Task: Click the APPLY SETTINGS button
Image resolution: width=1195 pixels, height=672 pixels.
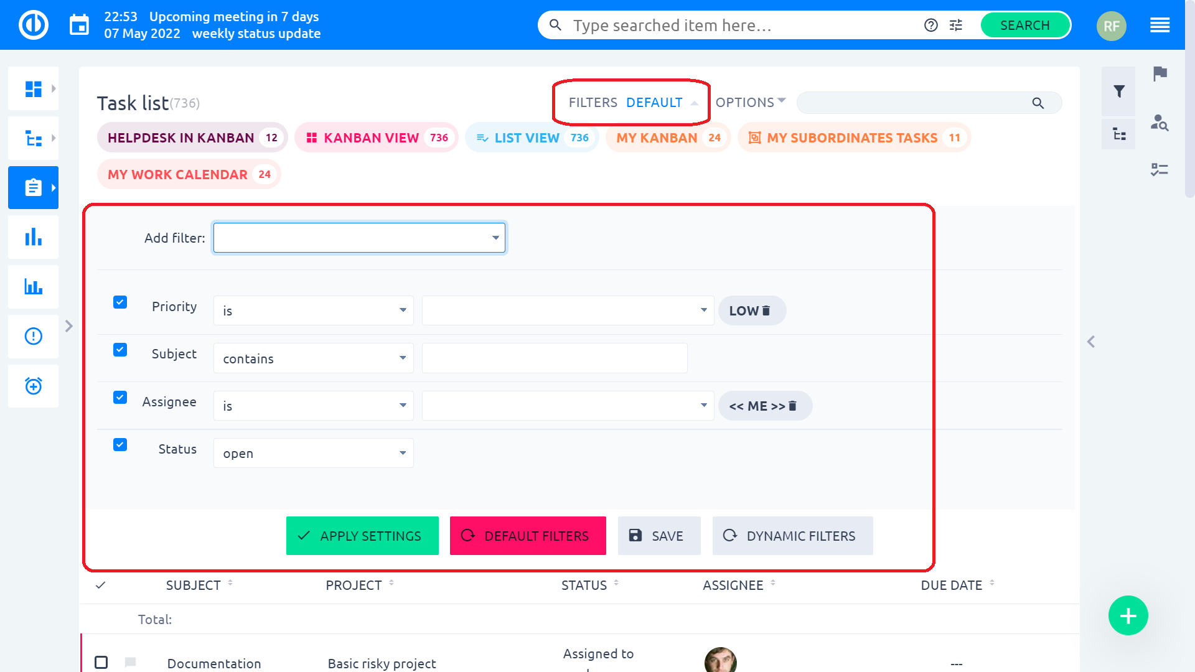Action: [x=362, y=536]
